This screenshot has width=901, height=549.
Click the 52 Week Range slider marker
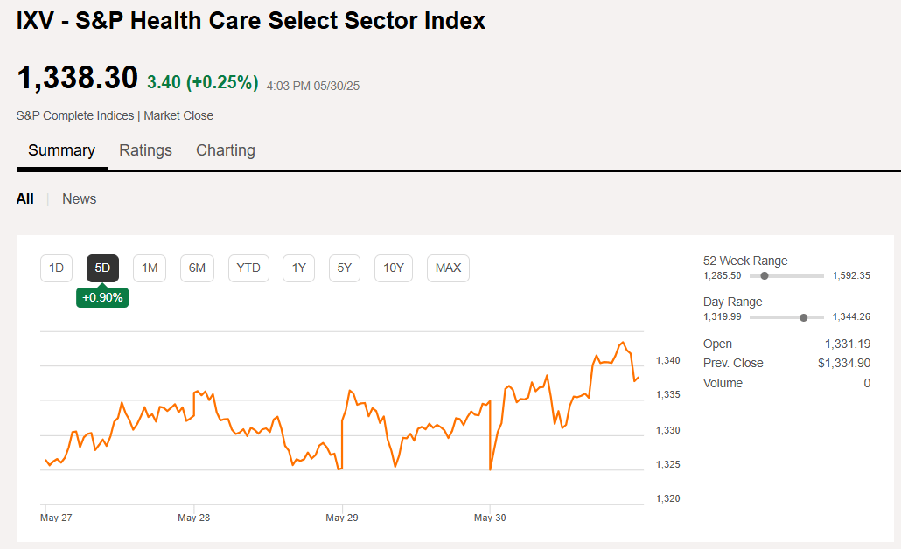pos(765,276)
